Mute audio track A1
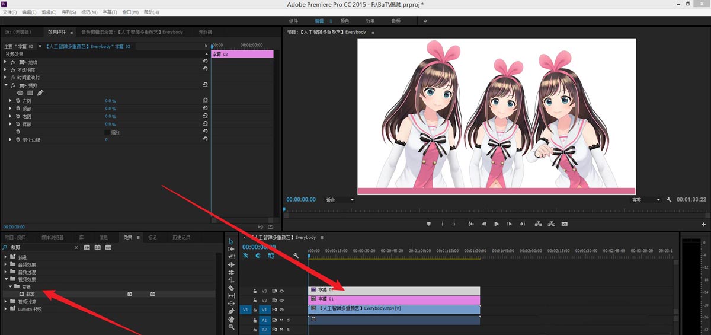 click(x=281, y=320)
